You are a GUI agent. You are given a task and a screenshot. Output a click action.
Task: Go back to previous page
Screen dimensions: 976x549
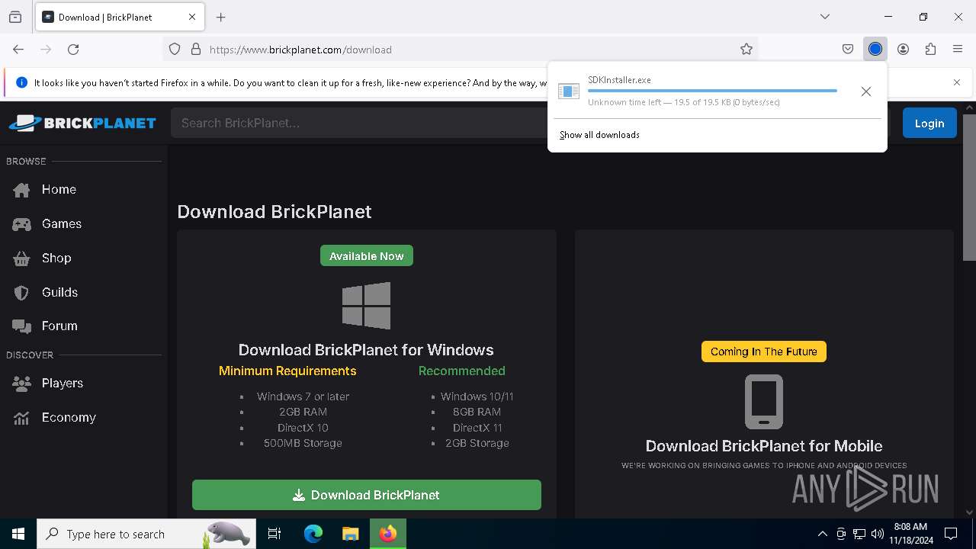[x=18, y=49]
